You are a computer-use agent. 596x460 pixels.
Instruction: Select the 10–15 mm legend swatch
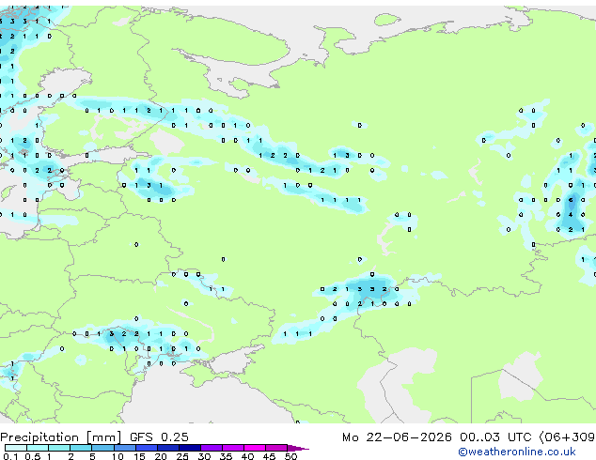tap(125, 448)
